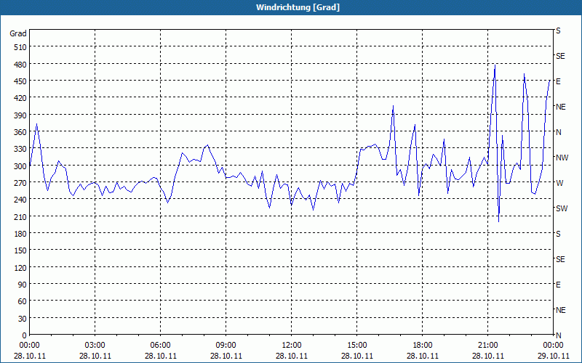Select the 12:00 time label
Screen dimensions: 582x363
coord(292,346)
